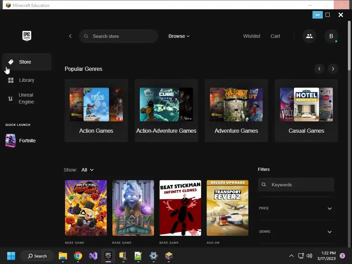Expand the PRICE filter section
The height and width of the screenshot is (264, 352).
tap(296, 208)
